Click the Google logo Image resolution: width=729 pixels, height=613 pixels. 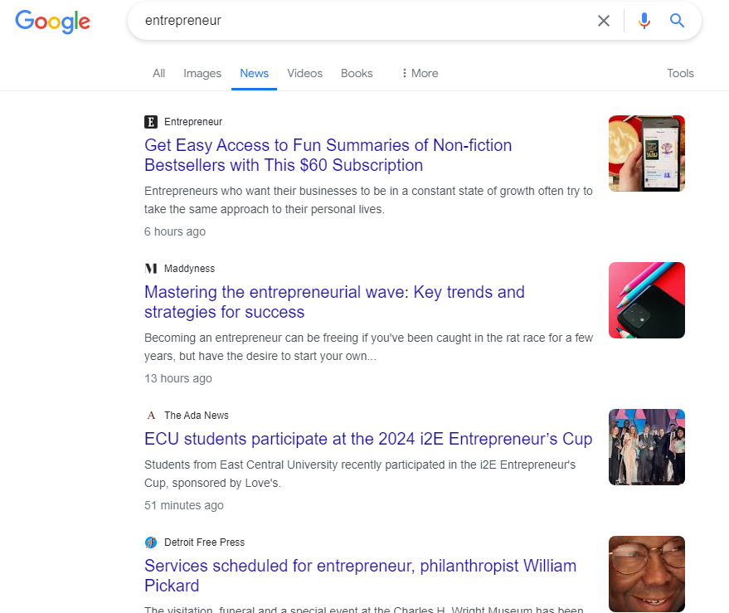coord(52,22)
